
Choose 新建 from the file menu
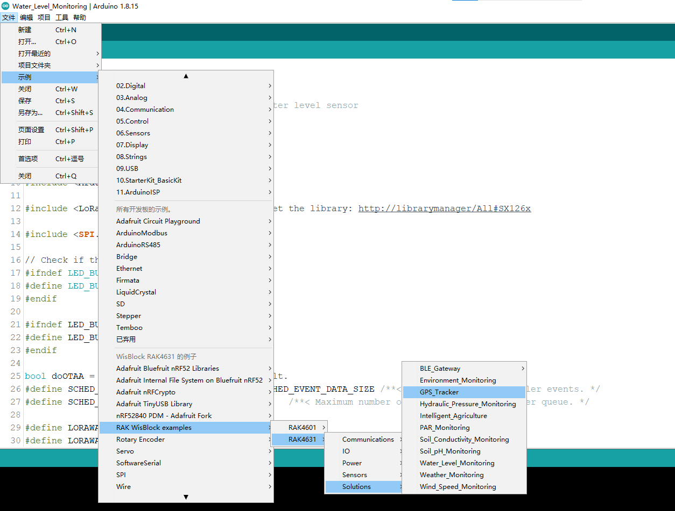pos(25,30)
